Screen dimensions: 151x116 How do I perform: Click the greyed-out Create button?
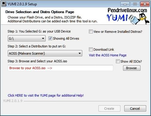[109, 109]
